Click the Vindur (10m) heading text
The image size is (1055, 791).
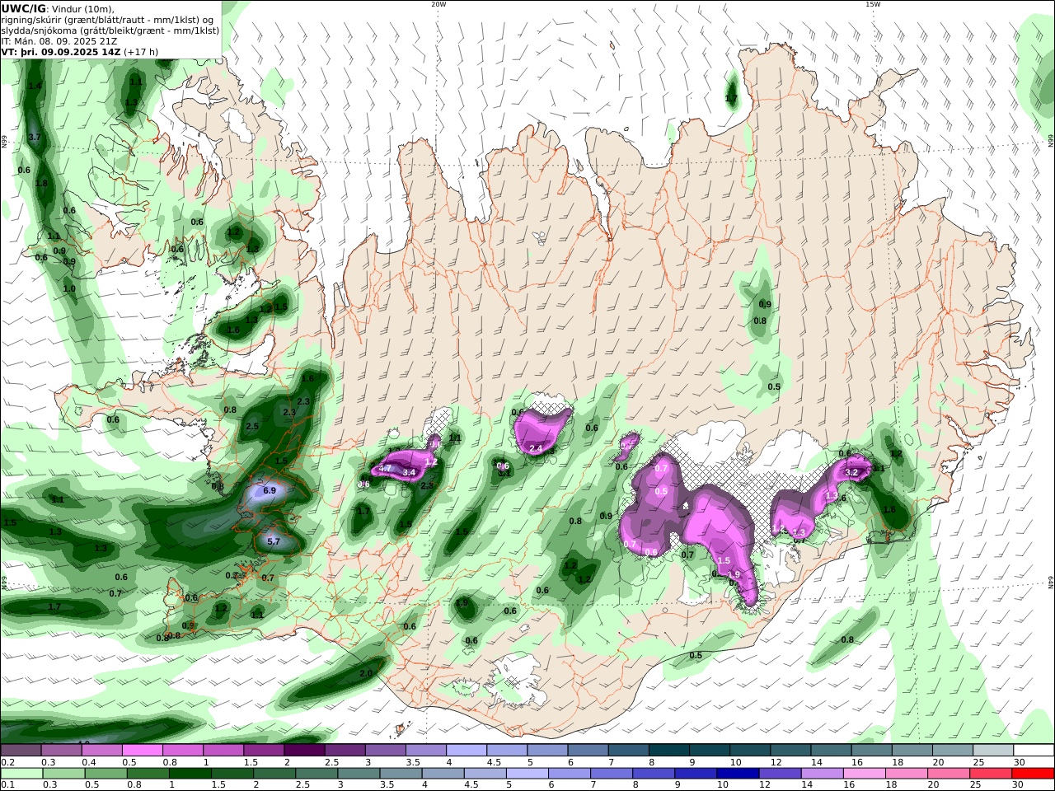[x=83, y=9]
